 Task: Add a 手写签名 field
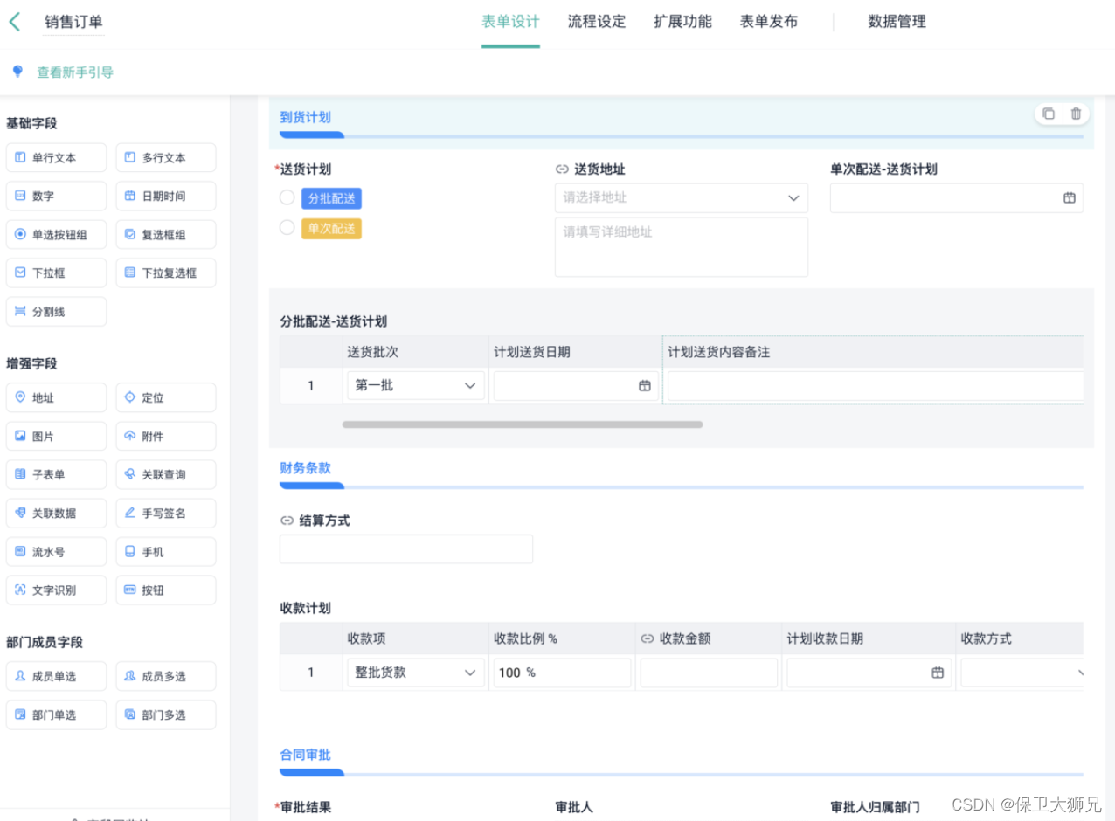tap(166, 514)
